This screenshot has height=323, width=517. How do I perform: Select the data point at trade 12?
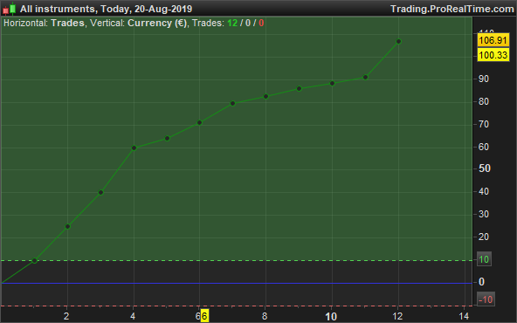[398, 42]
